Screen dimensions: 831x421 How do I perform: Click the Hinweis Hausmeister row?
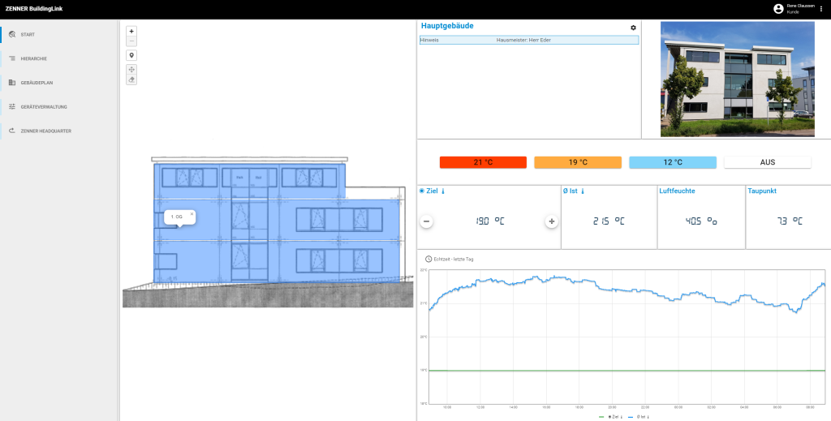(529, 41)
